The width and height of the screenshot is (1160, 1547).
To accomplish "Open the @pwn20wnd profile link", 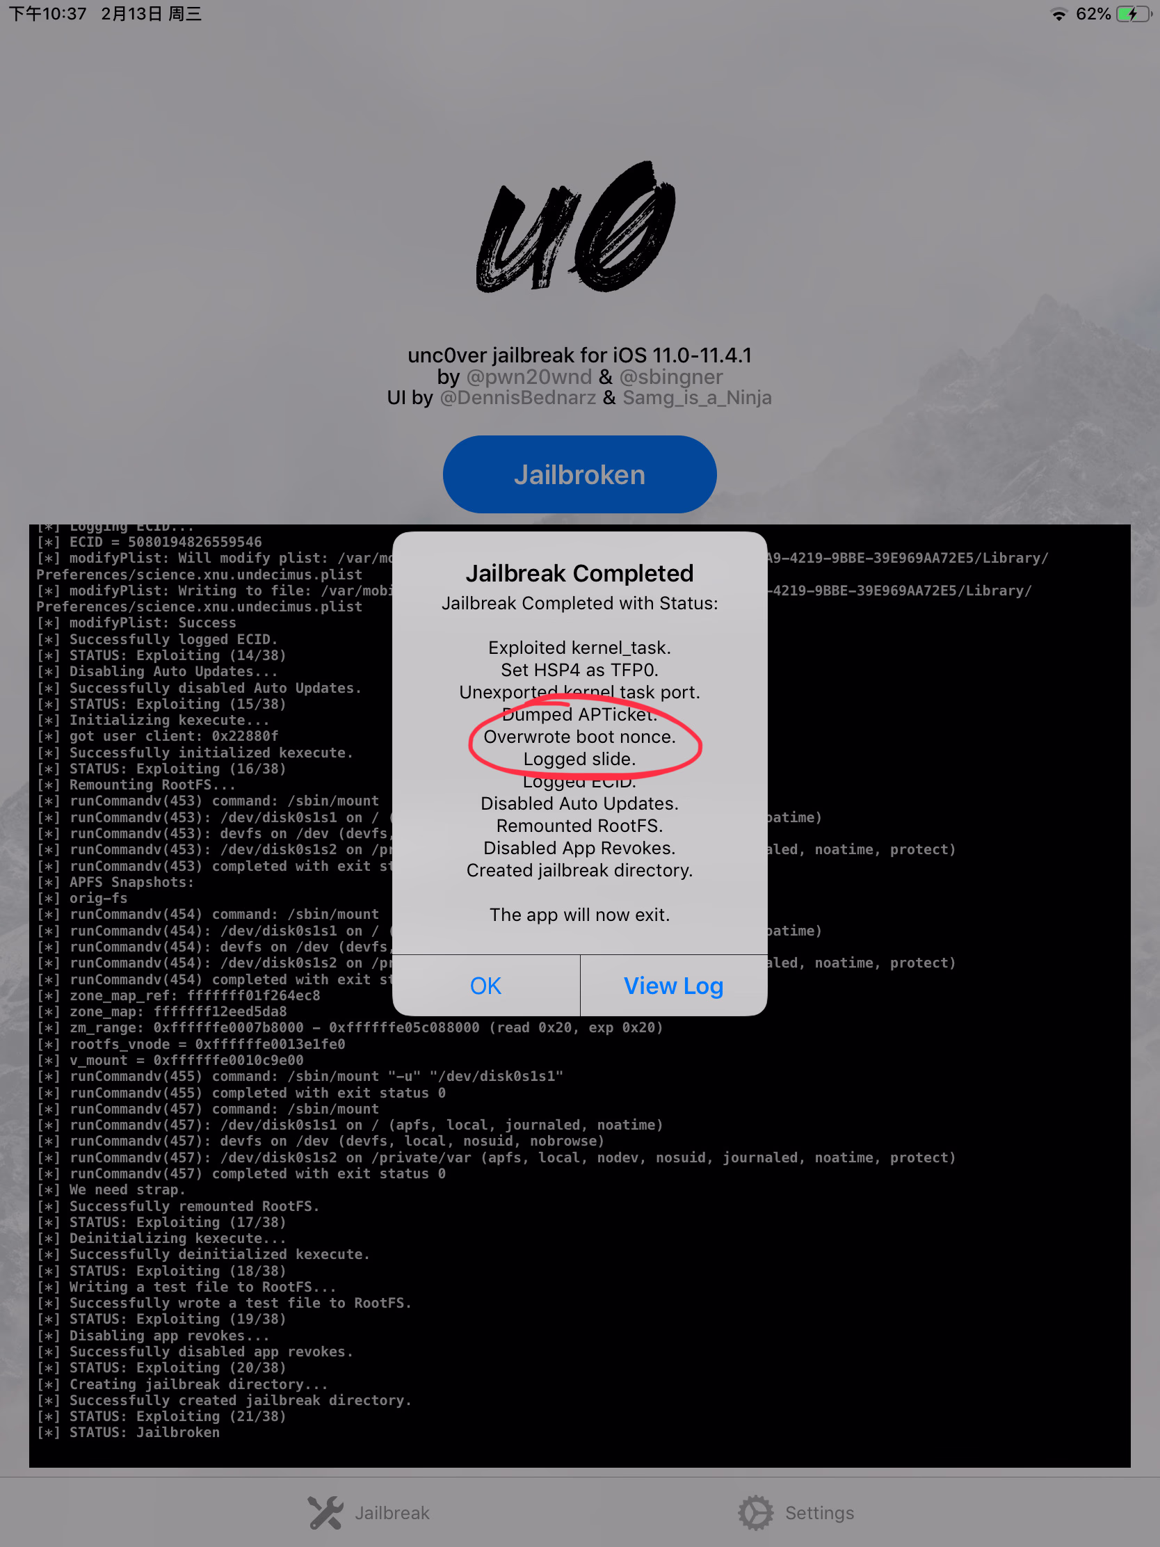I will click(x=529, y=376).
